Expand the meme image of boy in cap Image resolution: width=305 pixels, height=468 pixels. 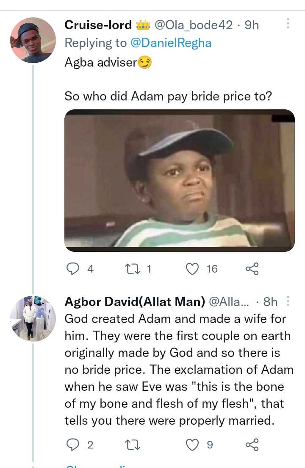pos(179,181)
